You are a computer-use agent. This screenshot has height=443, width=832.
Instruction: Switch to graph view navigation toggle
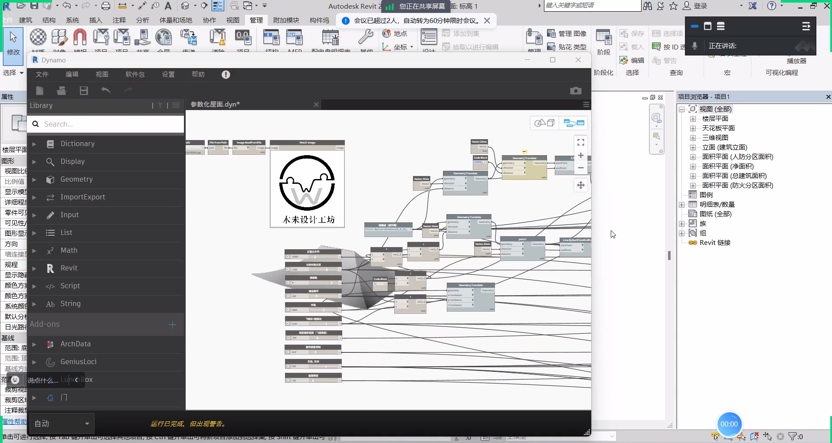tap(573, 123)
